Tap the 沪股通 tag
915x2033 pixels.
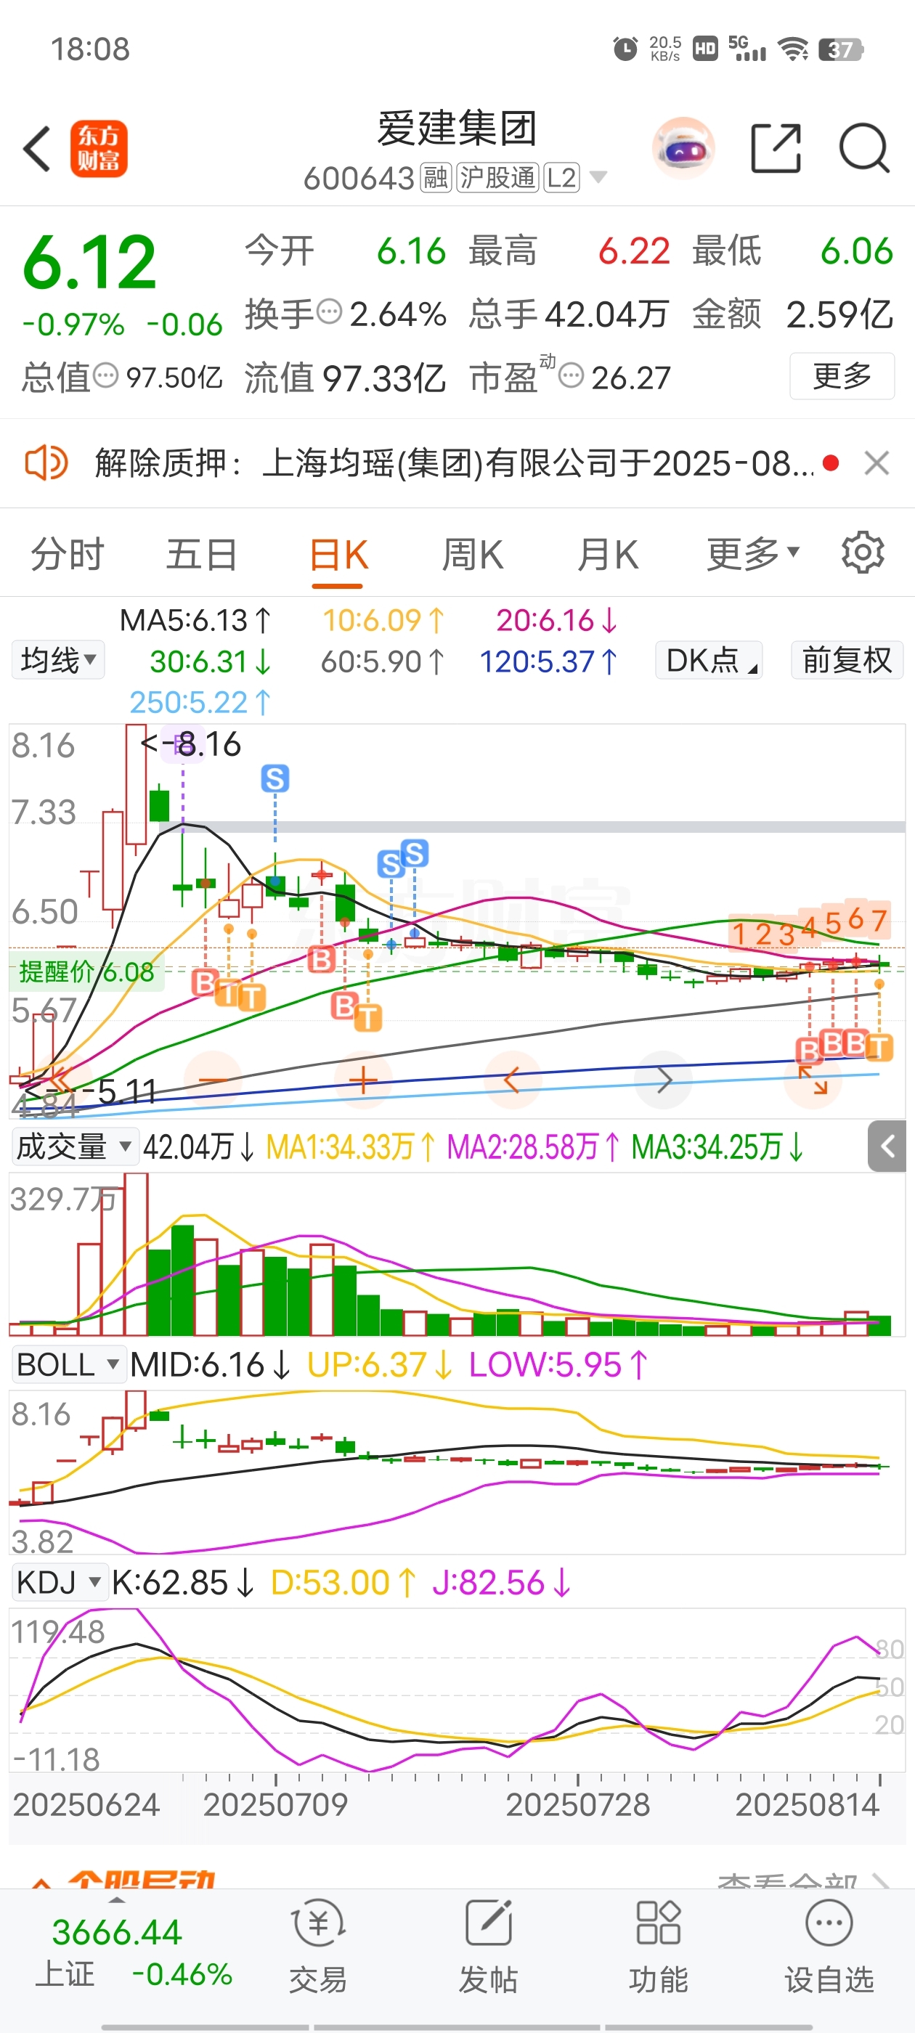[498, 178]
